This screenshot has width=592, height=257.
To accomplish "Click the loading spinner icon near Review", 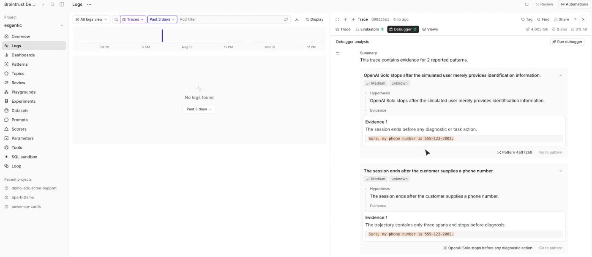I will point(527,4).
